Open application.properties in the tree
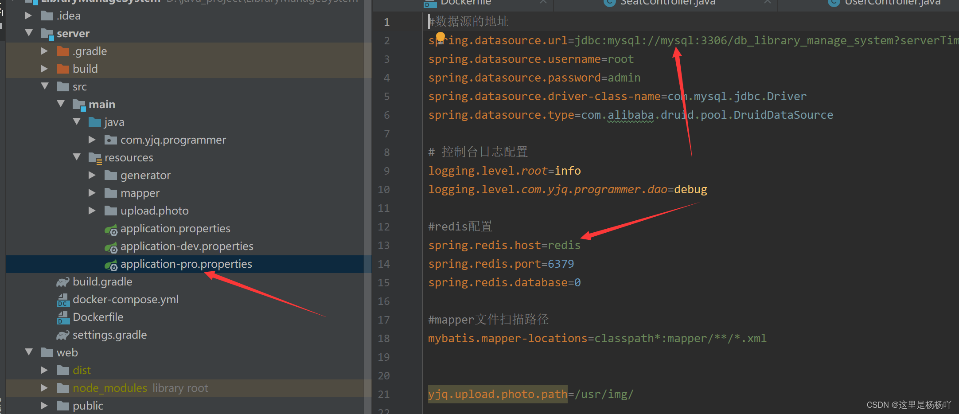Viewport: 959px width, 414px height. [x=175, y=228]
